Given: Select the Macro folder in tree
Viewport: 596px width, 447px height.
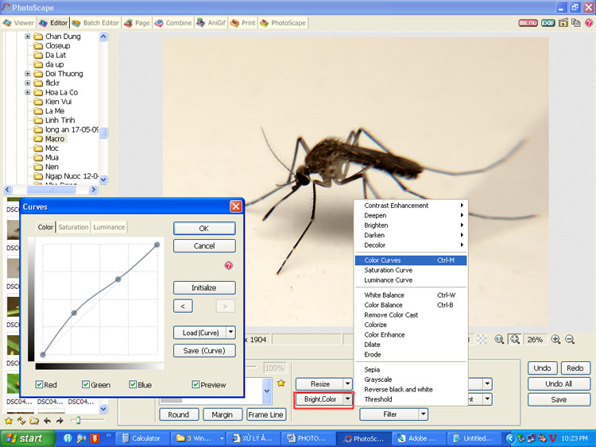Looking at the screenshot, I should pyautogui.click(x=55, y=139).
